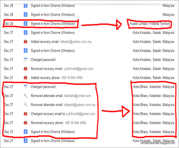Click the medkit icon beside Added recovery email
This screenshot has height=148, width=179.
pyautogui.click(x=26, y=42)
